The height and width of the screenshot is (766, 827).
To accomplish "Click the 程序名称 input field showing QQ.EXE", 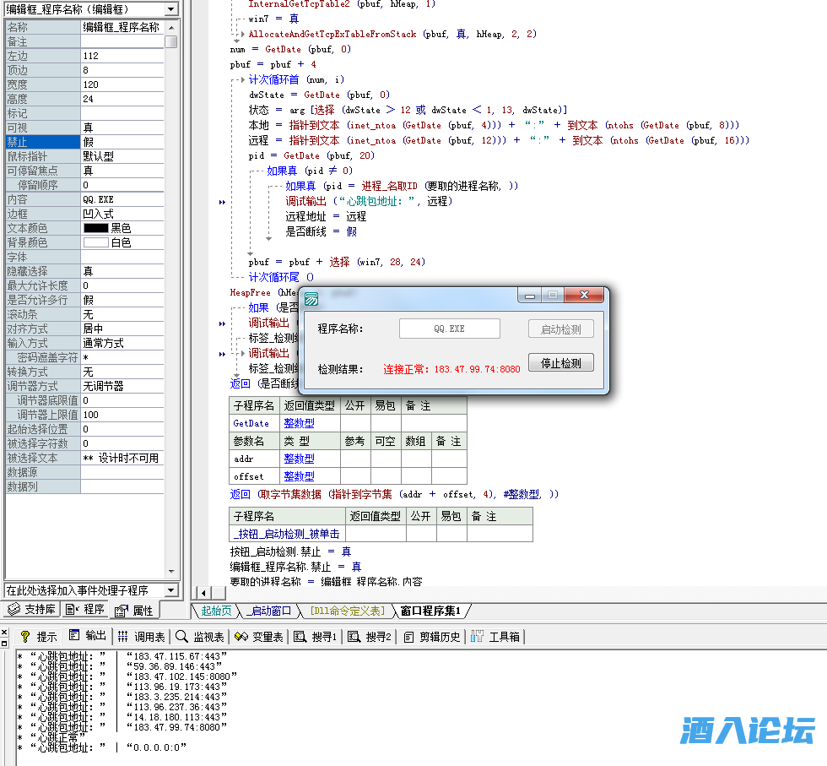I will (449, 329).
